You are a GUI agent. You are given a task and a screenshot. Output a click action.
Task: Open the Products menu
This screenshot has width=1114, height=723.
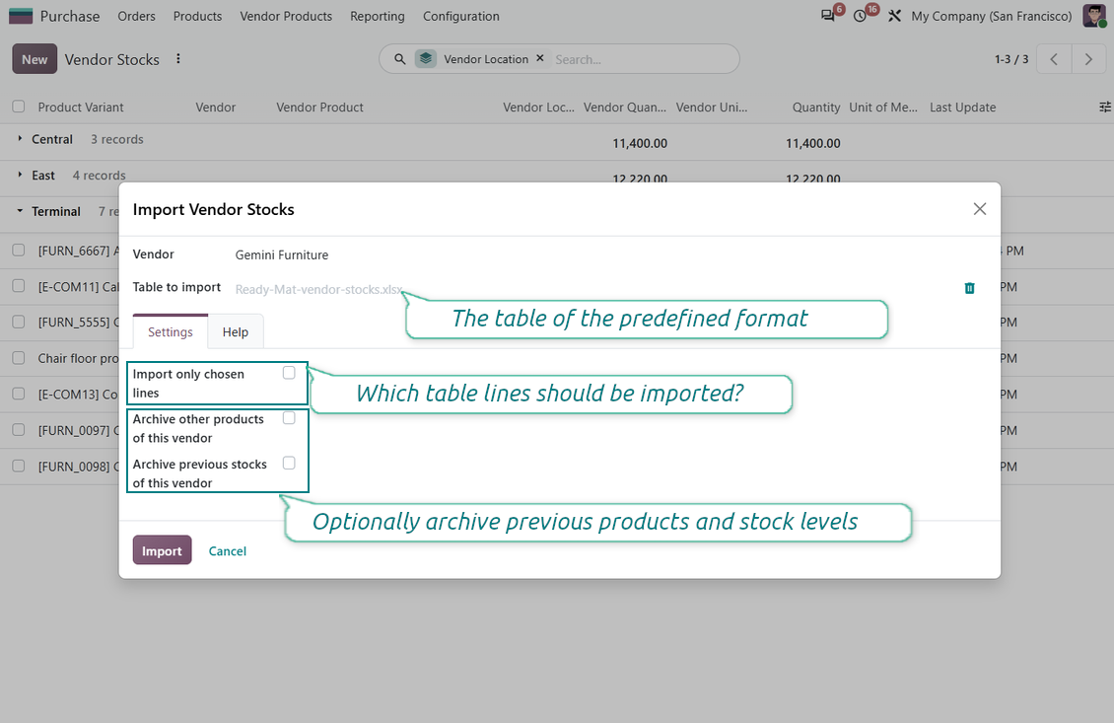point(197,16)
